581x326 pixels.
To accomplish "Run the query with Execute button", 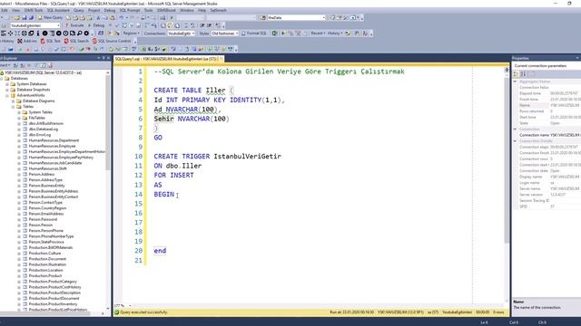I will pos(74,25).
